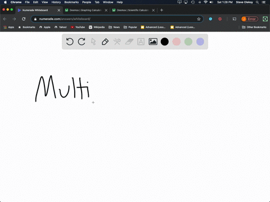
Task: Open the Help menu
Action: click(x=120, y=2)
